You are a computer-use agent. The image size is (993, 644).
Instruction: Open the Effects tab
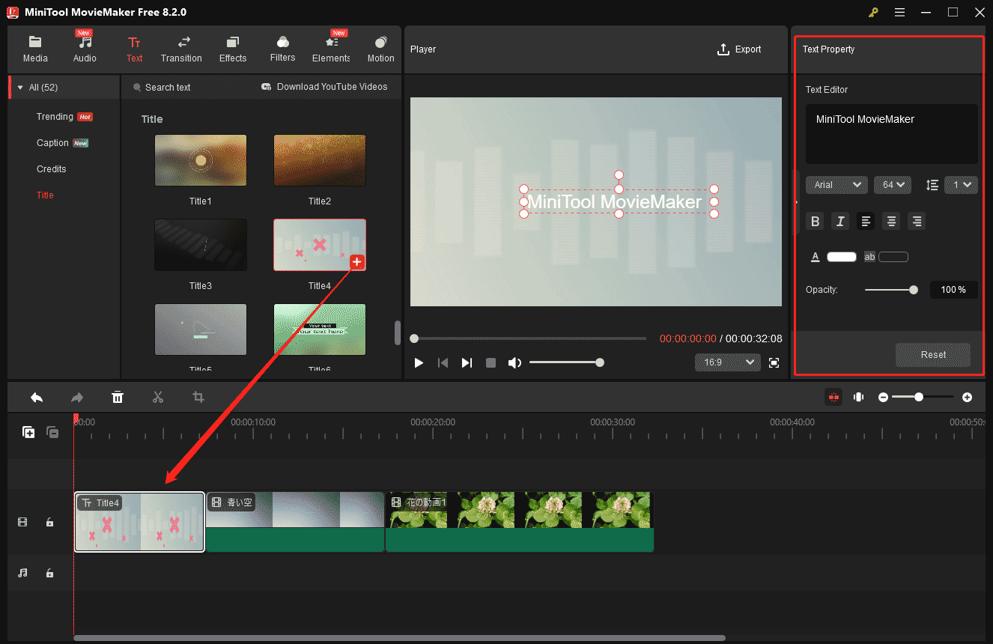click(233, 49)
